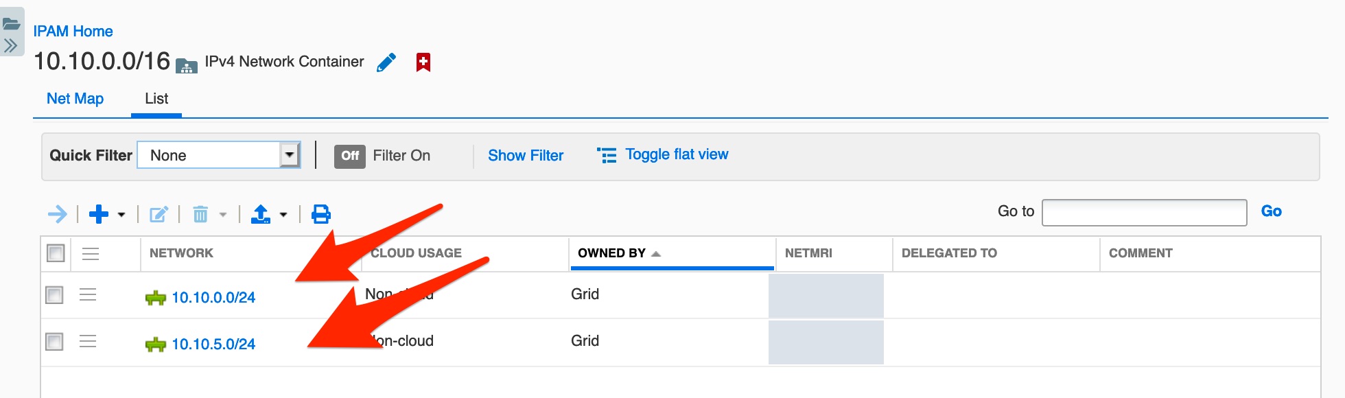Click the red bookmark icon
This screenshot has height=398, width=1345.
coord(423,62)
